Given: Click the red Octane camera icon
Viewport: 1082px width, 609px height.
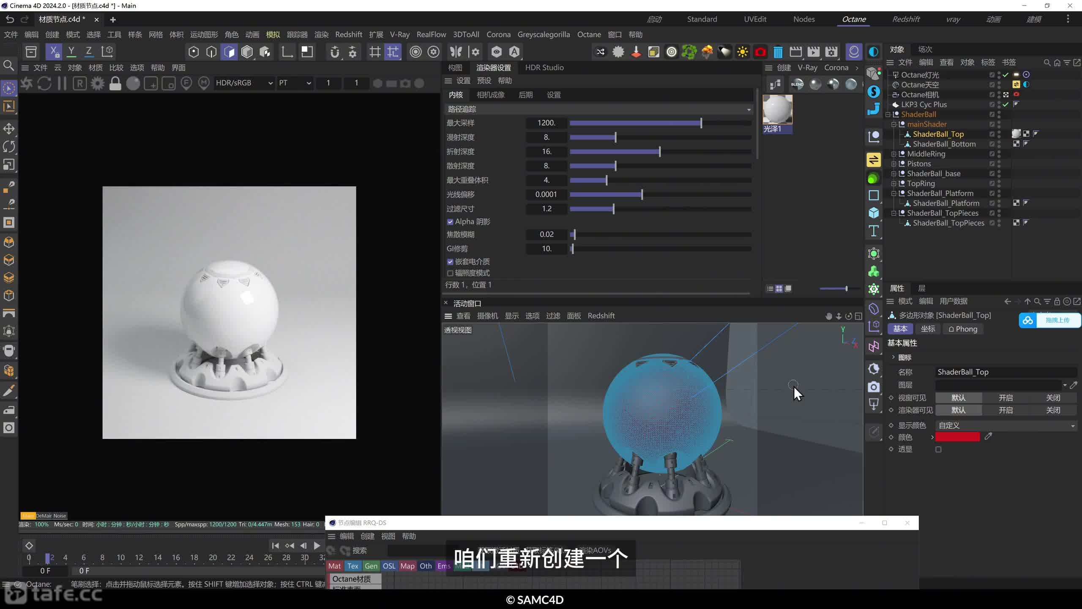Looking at the screenshot, I should (x=760, y=52).
